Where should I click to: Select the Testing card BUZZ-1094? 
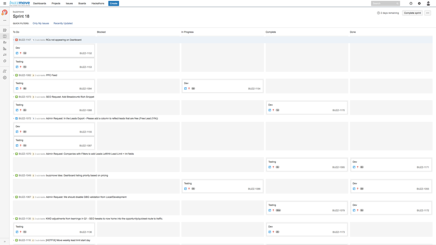54,86
